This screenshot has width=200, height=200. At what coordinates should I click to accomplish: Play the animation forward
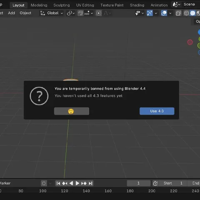coord(77,183)
